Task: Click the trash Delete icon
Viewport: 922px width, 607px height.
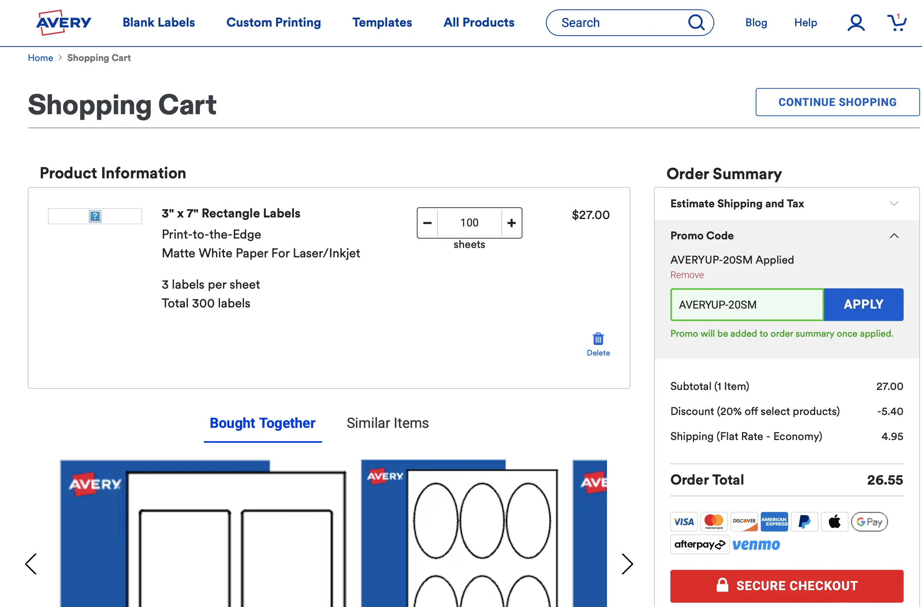Action: [598, 339]
